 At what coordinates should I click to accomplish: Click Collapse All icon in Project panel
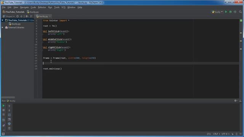click(x=21, y=16)
